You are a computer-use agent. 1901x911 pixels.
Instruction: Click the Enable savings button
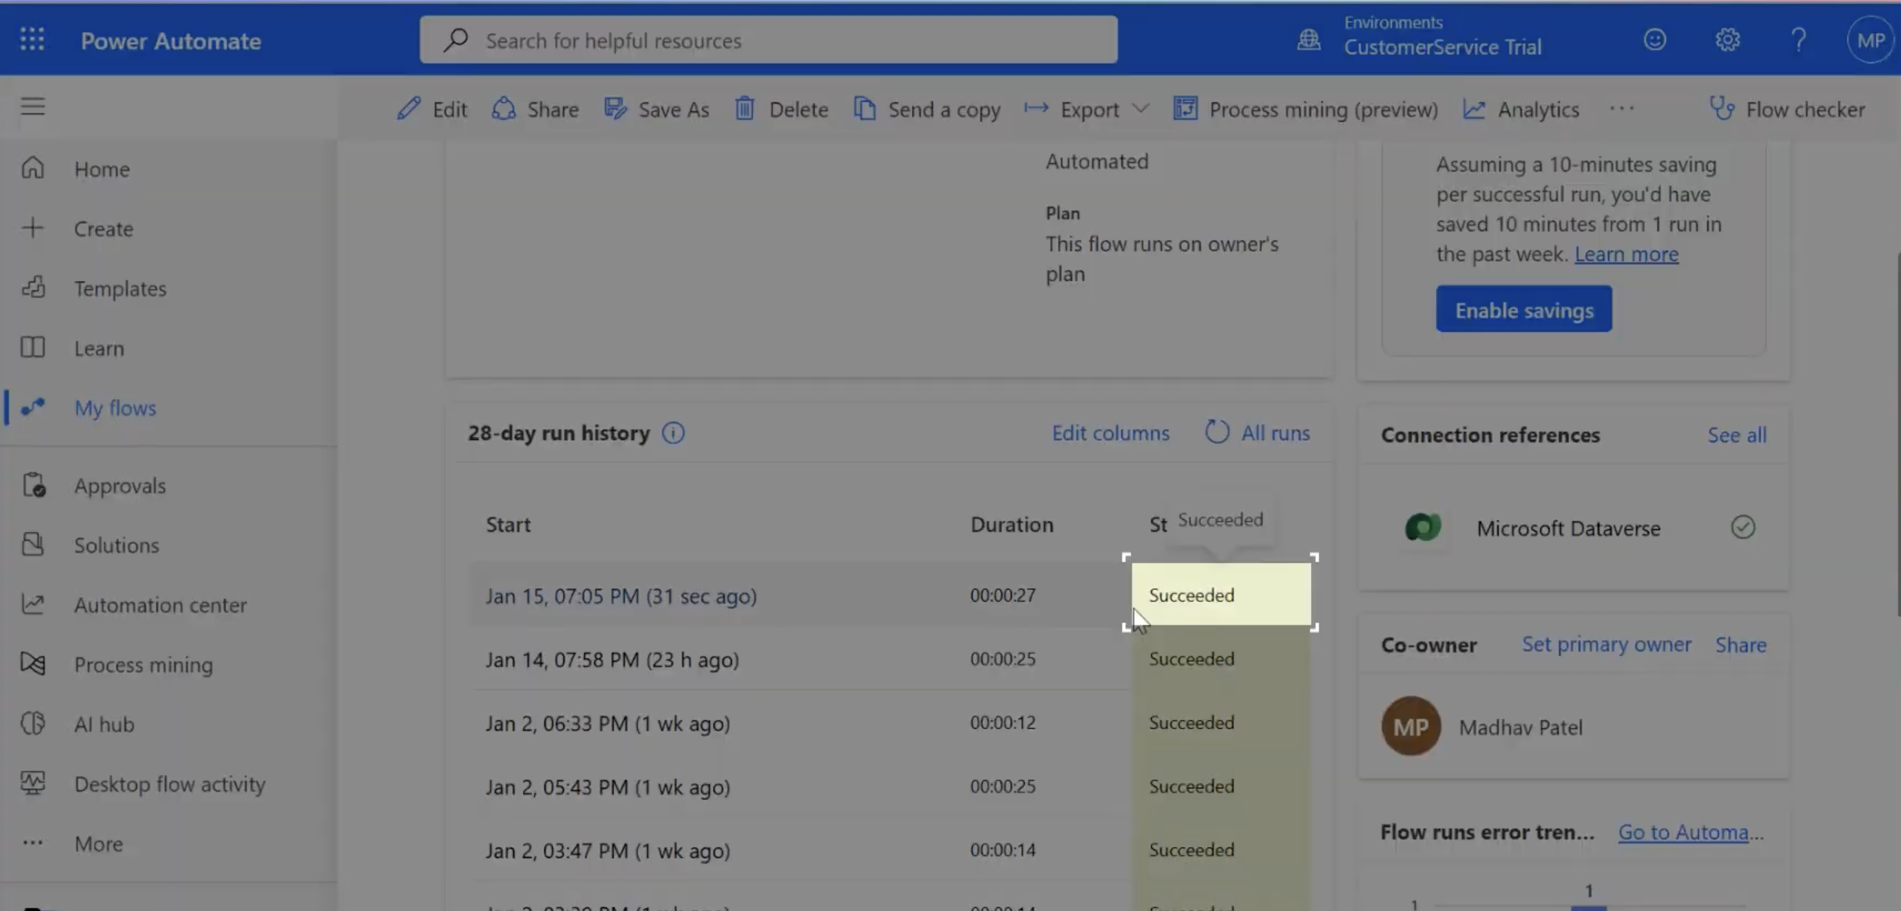pos(1524,310)
